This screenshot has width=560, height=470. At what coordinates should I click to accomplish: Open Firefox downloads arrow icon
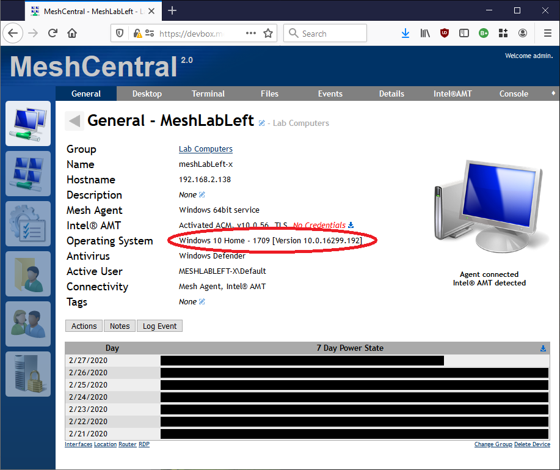[x=405, y=33]
